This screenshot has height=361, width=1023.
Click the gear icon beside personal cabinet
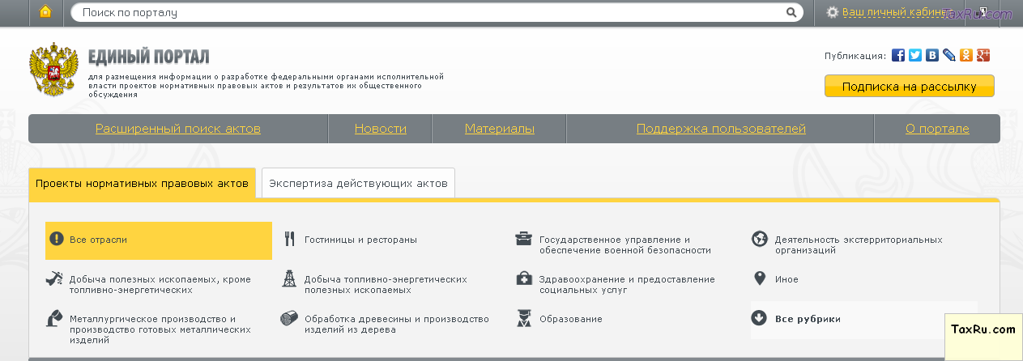click(832, 12)
